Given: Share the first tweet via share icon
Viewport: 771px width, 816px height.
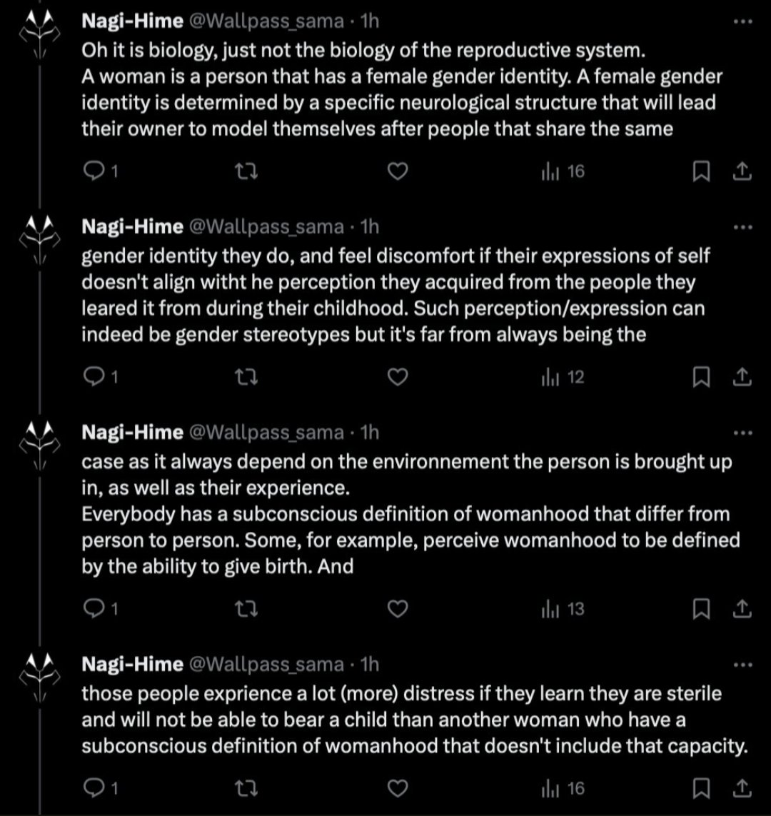Looking at the screenshot, I should click(x=742, y=171).
